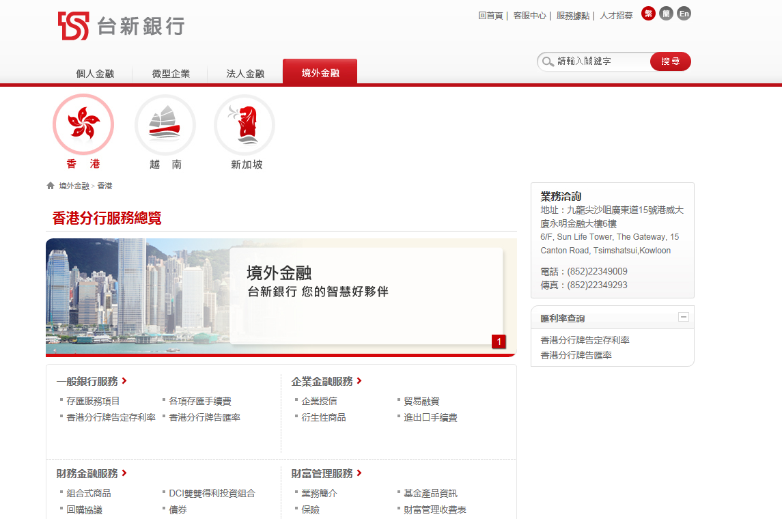
Task: Open the 境外金融 navigation tab
Action: [x=320, y=72]
